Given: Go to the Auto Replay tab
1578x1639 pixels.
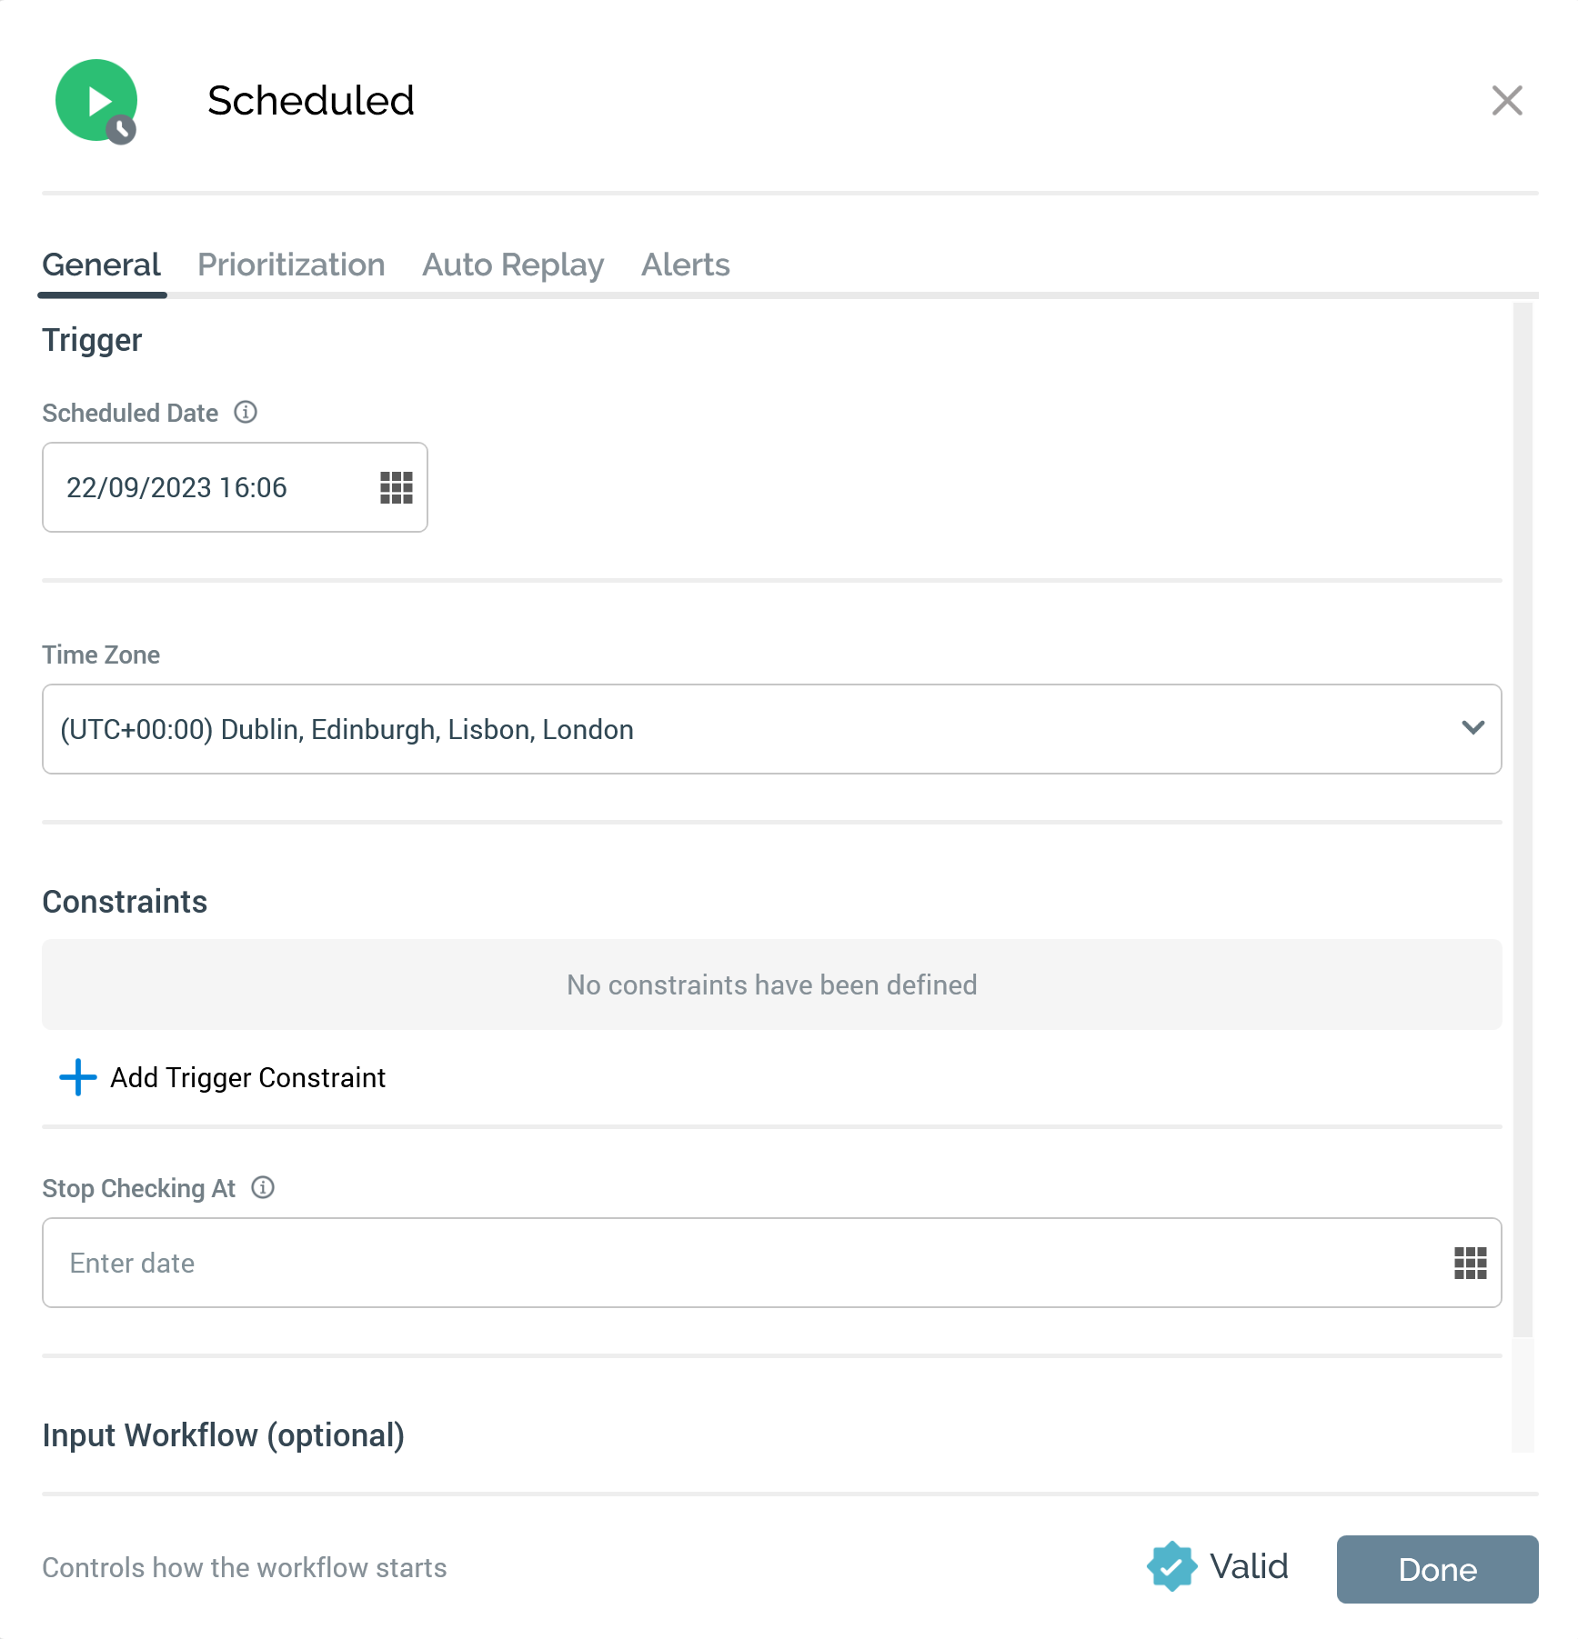Looking at the screenshot, I should pyautogui.click(x=513, y=265).
